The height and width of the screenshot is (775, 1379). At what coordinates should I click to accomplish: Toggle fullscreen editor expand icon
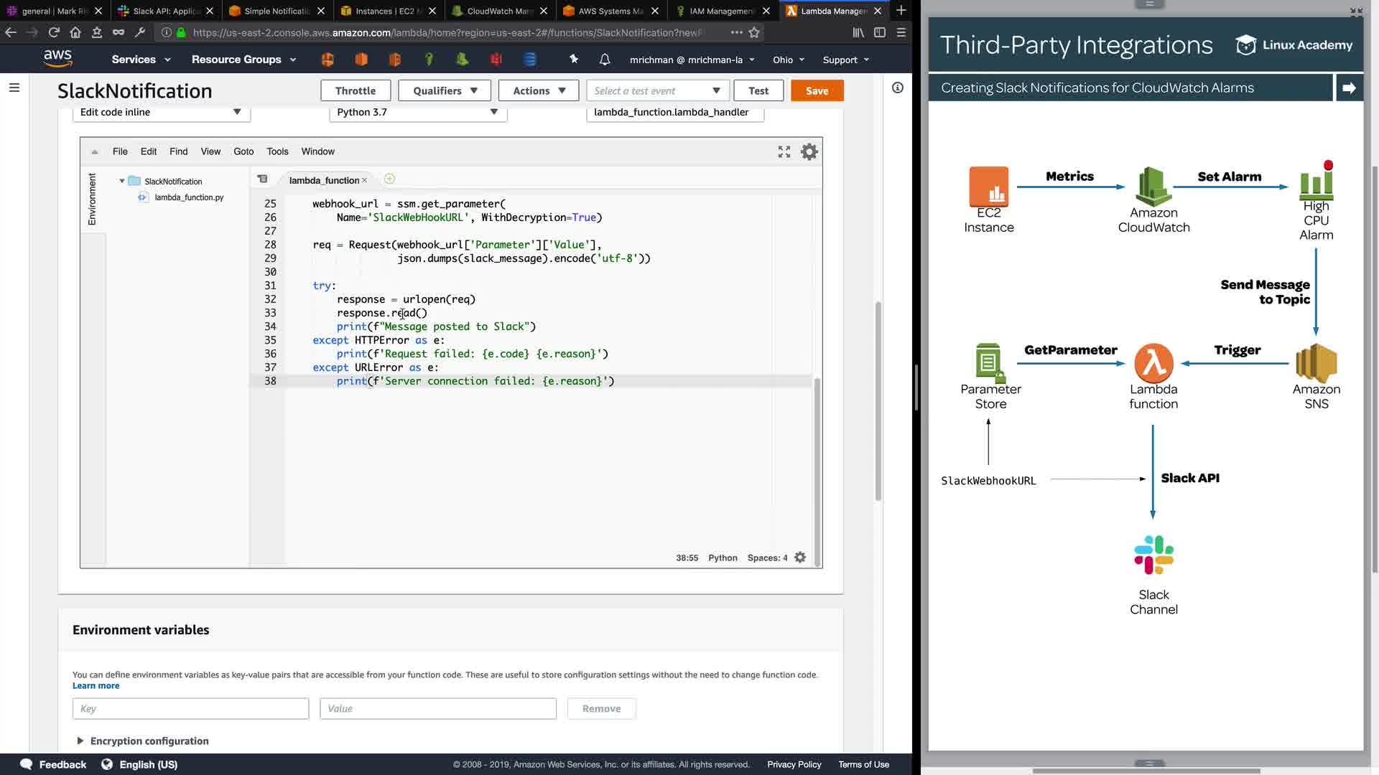784,151
